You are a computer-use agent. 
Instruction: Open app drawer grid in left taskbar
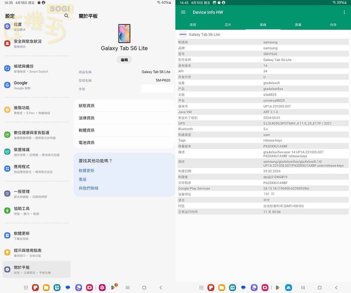pos(26,287)
